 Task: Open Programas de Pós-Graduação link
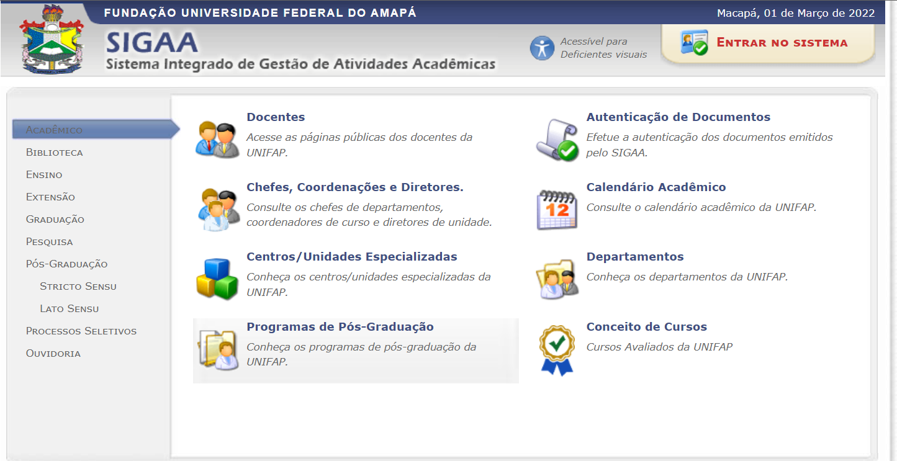340,327
